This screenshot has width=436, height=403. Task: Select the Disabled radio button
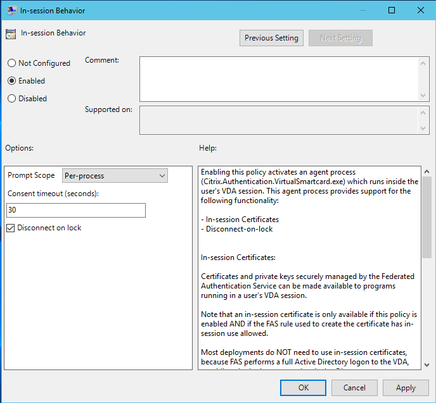(11, 99)
